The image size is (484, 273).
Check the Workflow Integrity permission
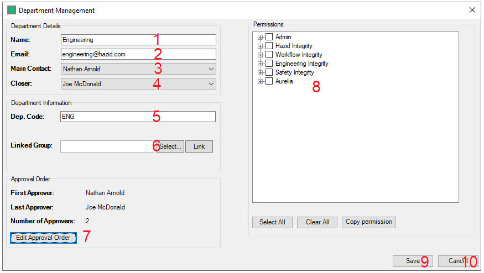(269, 55)
